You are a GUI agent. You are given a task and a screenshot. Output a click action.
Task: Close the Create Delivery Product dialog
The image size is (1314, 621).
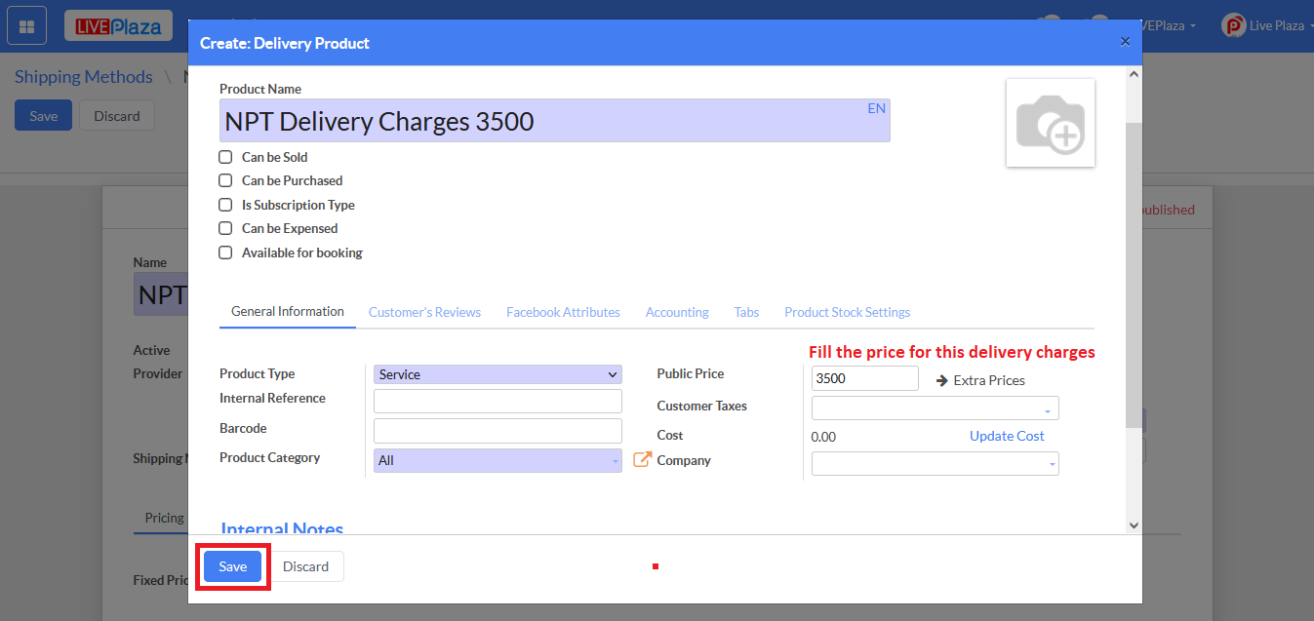click(x=1125, y=41)
